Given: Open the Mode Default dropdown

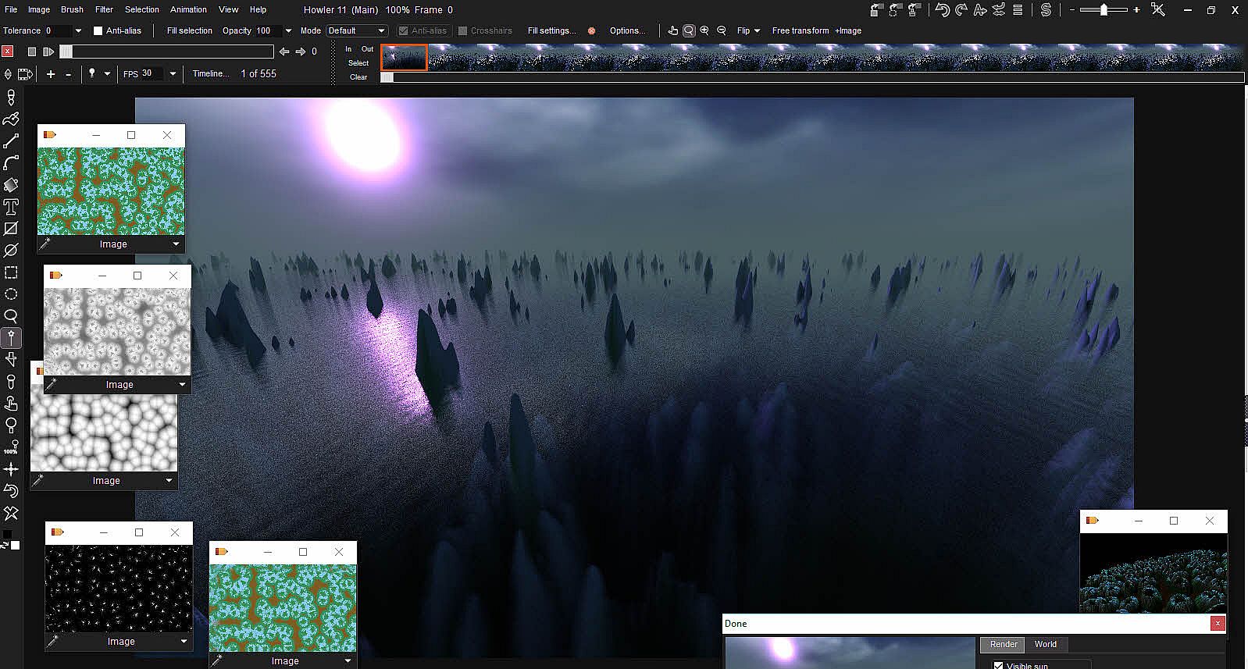Looking at the screenshot, I should point(356,30).
